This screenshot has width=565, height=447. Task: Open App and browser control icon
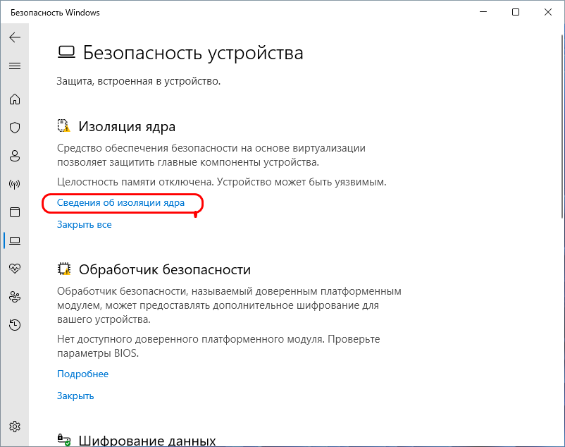tap(15, 212)
